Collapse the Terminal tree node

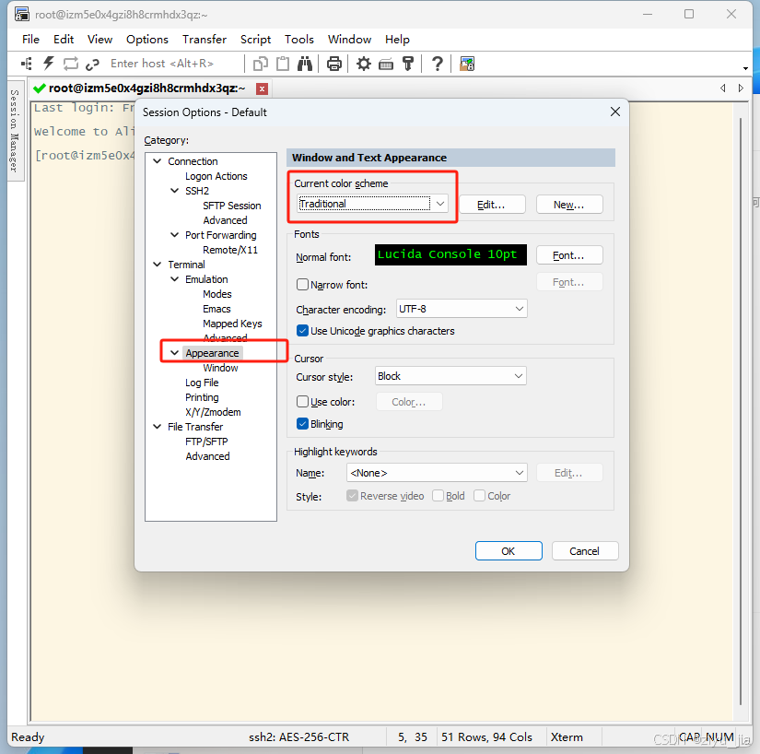pos(157,265)
